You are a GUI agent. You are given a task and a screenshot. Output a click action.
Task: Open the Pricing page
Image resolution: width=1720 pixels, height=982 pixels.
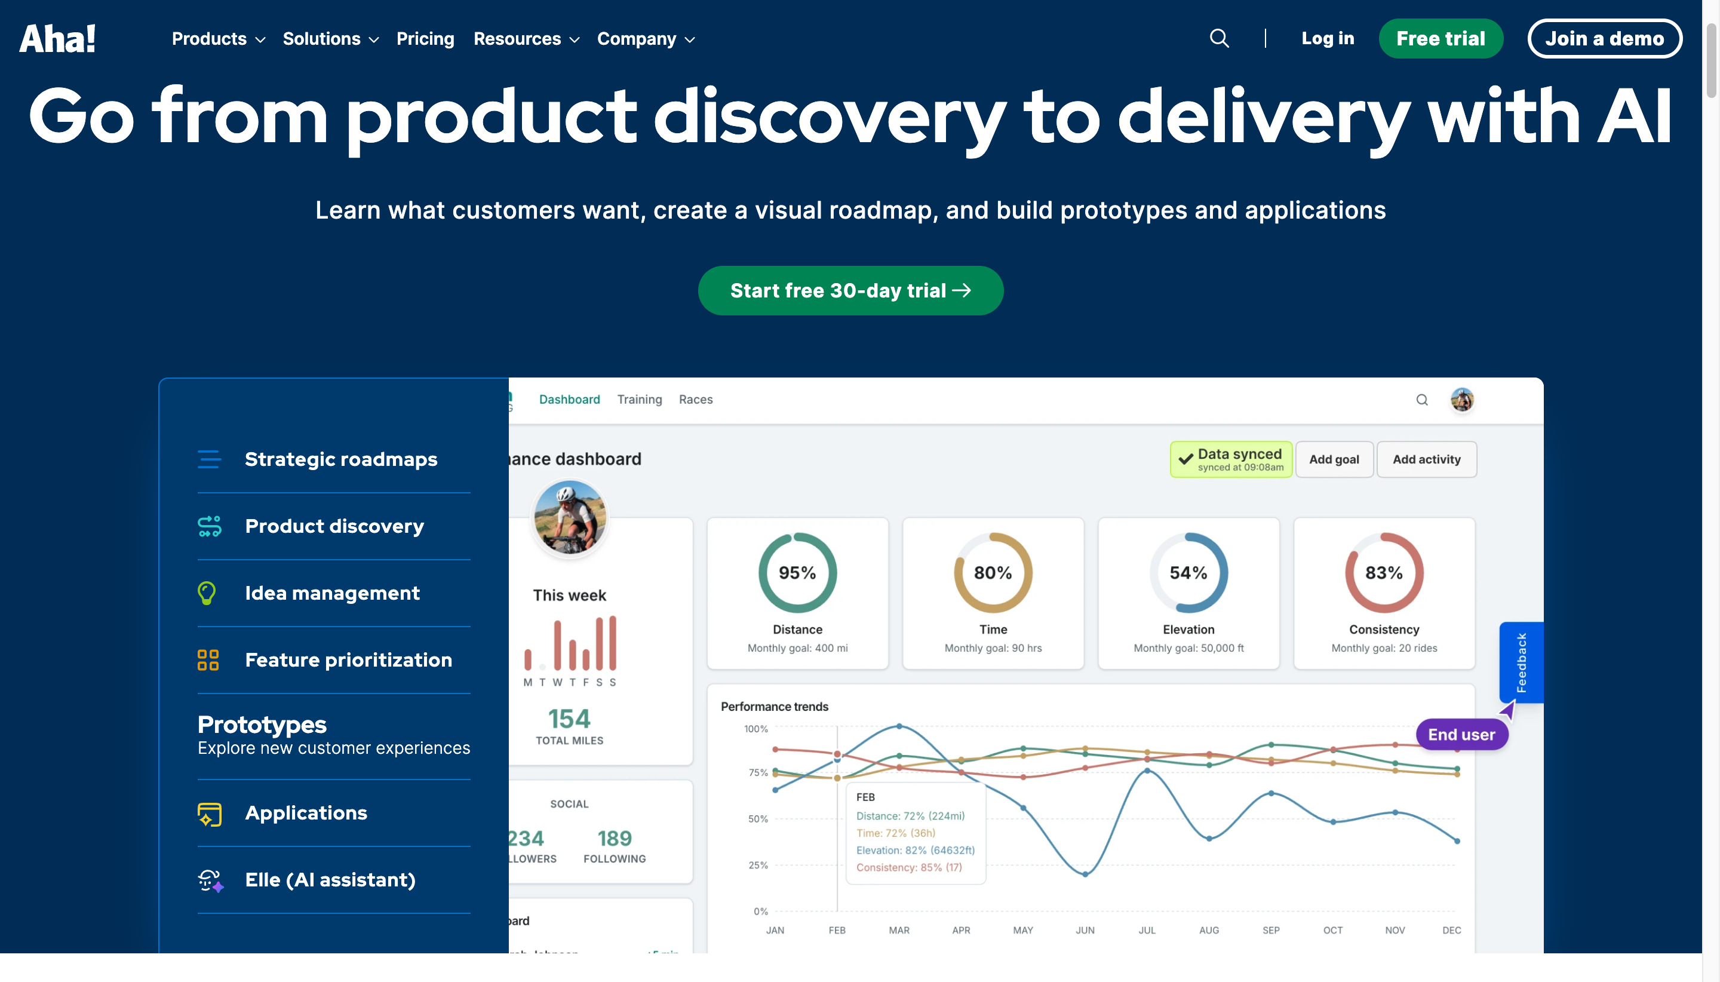pos(425,39)
